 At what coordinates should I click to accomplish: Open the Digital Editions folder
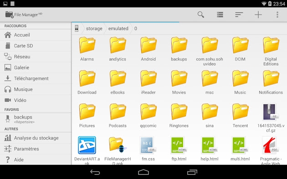(x=271, y=51)
